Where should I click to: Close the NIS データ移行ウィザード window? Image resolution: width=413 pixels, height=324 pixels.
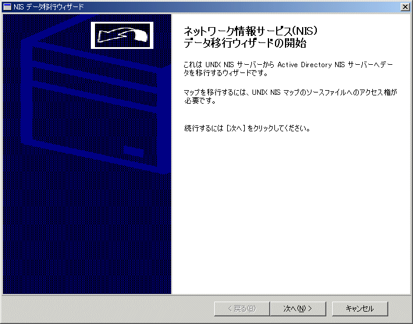[405, 7]
